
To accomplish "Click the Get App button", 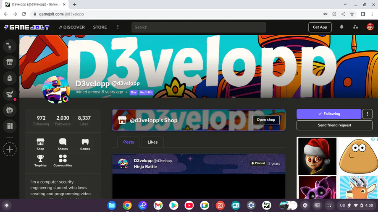I will click(x=320, y=27).
